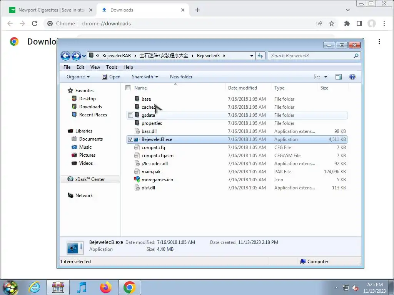Screen dimensions: 394x295
Task: Open Desktop in Favorites sidebar
Action: (x=87, y=99)
